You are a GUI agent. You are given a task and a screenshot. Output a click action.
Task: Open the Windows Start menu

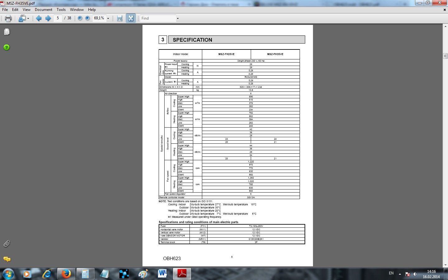[x=8, y=274]
